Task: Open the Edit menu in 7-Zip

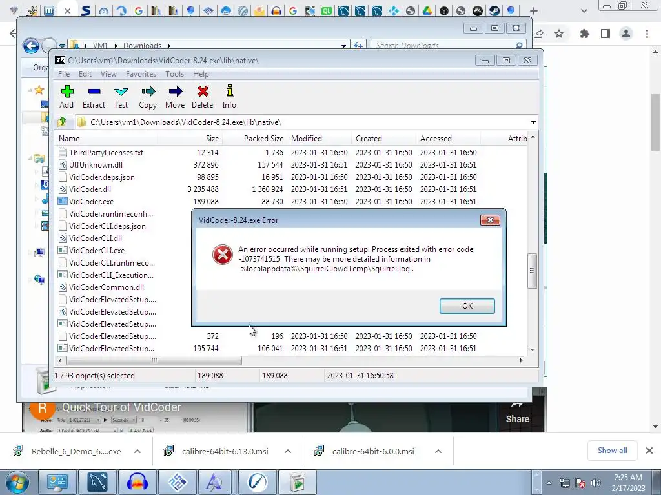Action: 85,74
